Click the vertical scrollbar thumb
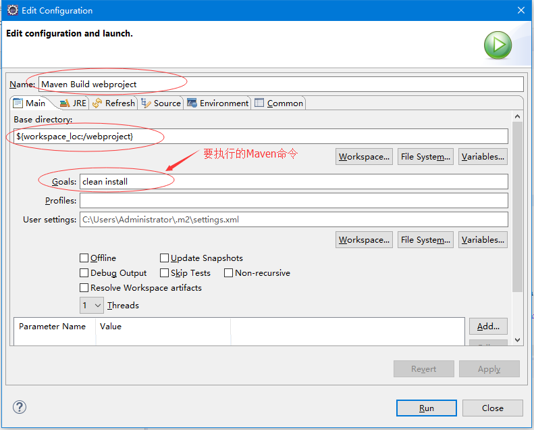Viewport: 534px width, 430px height. tap(517, 207)
